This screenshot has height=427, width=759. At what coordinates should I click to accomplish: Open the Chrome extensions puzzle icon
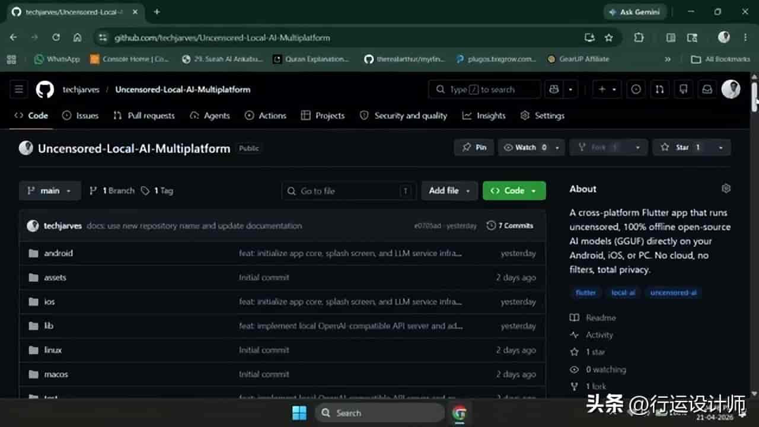coord(639,37)
